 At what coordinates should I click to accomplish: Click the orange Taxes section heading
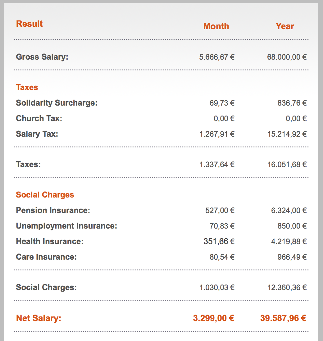[x=27, y=88]
